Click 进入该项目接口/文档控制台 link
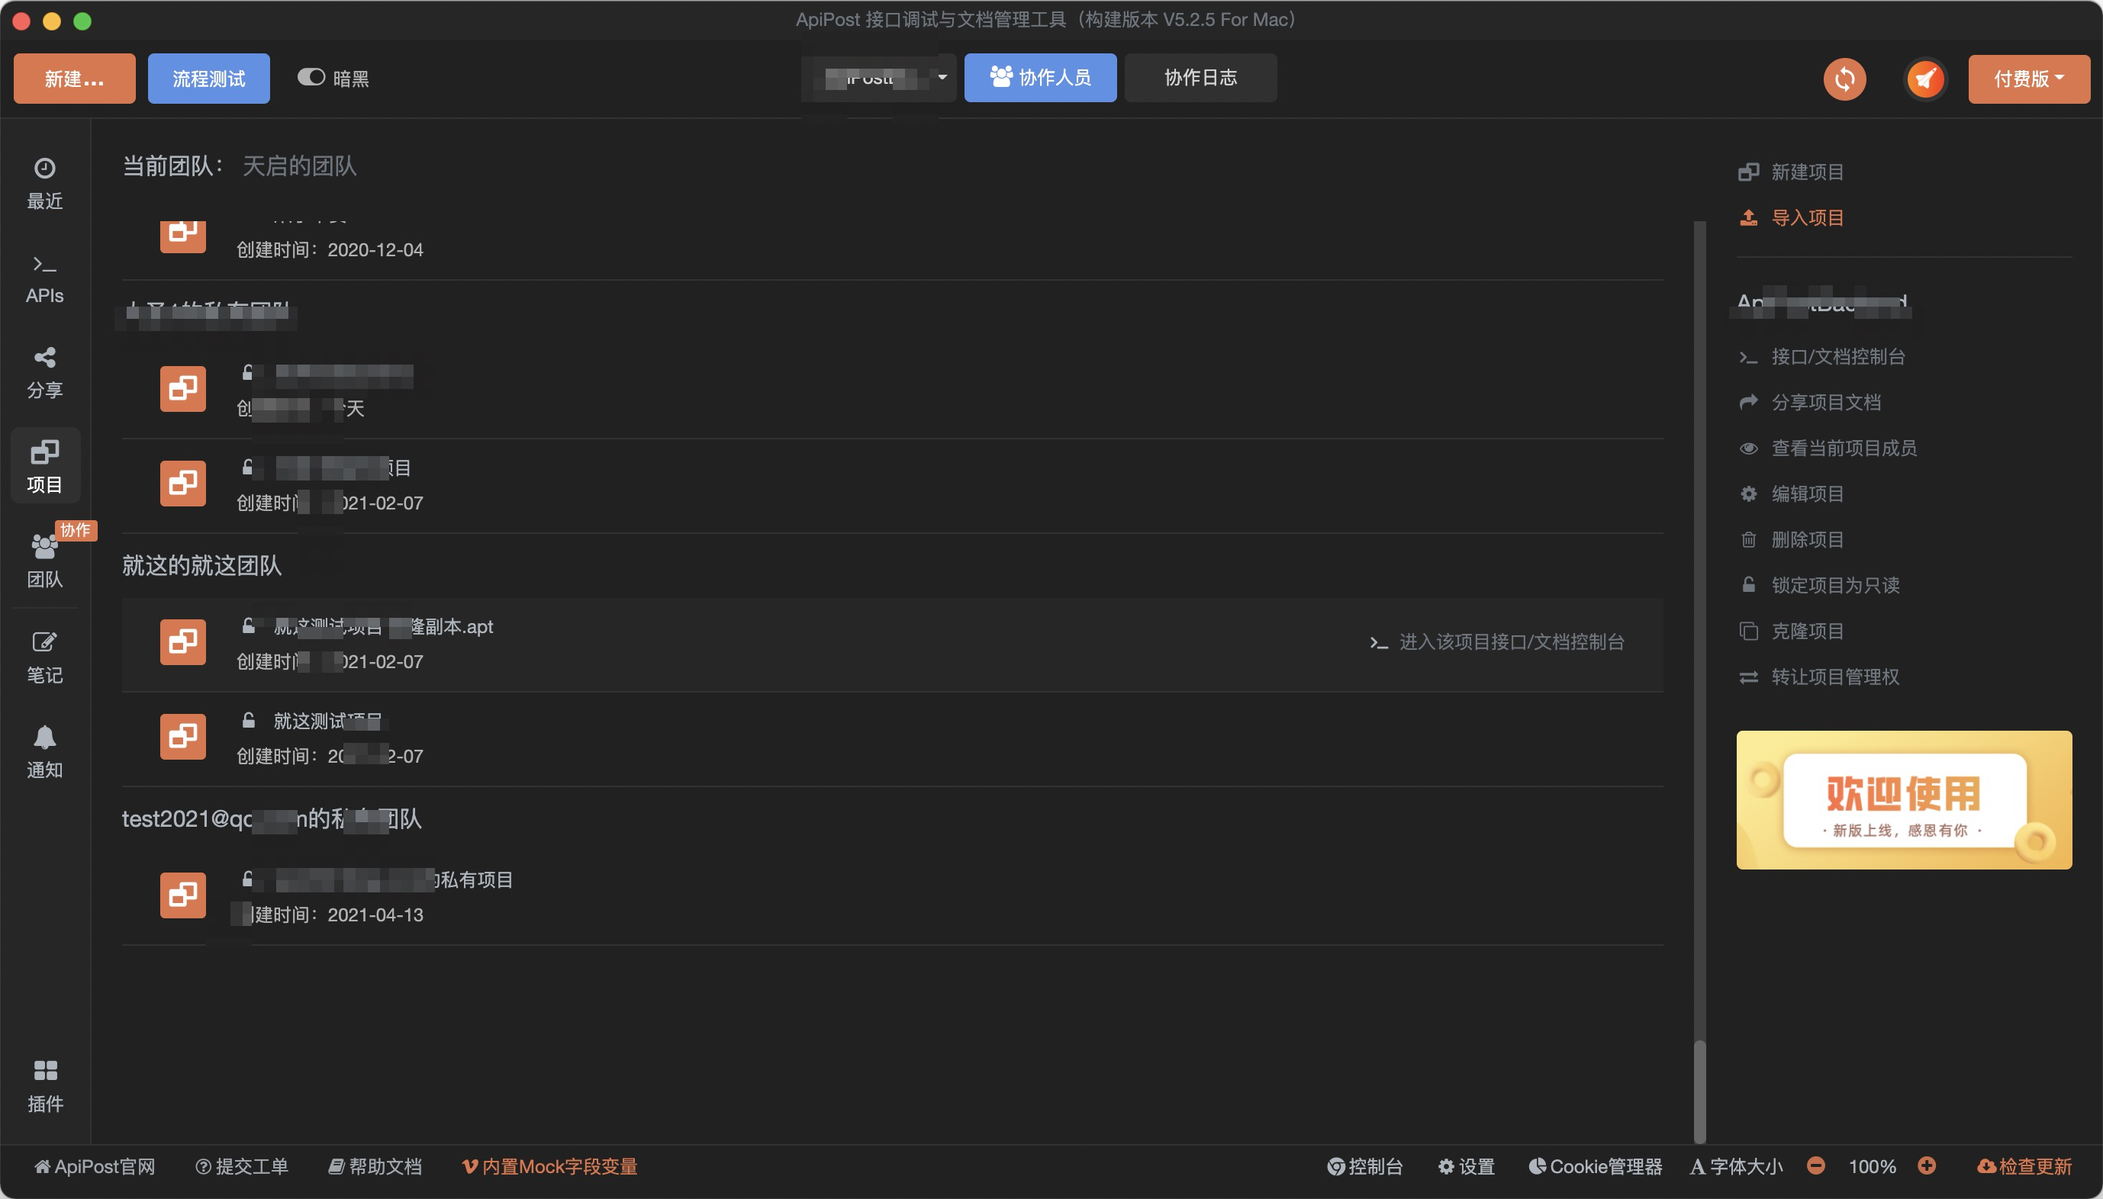This screenshot has width=2103, height=1199. point(1496,641)
